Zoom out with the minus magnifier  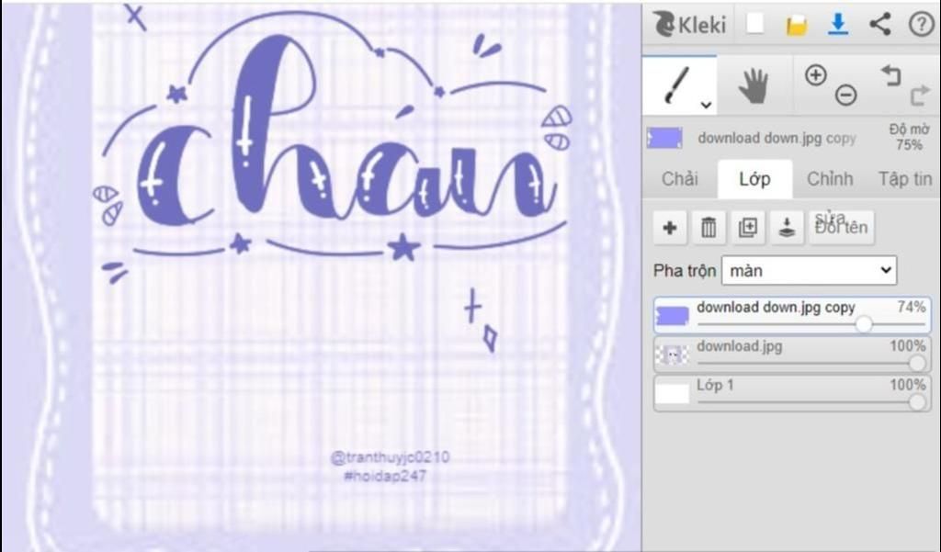846,95
